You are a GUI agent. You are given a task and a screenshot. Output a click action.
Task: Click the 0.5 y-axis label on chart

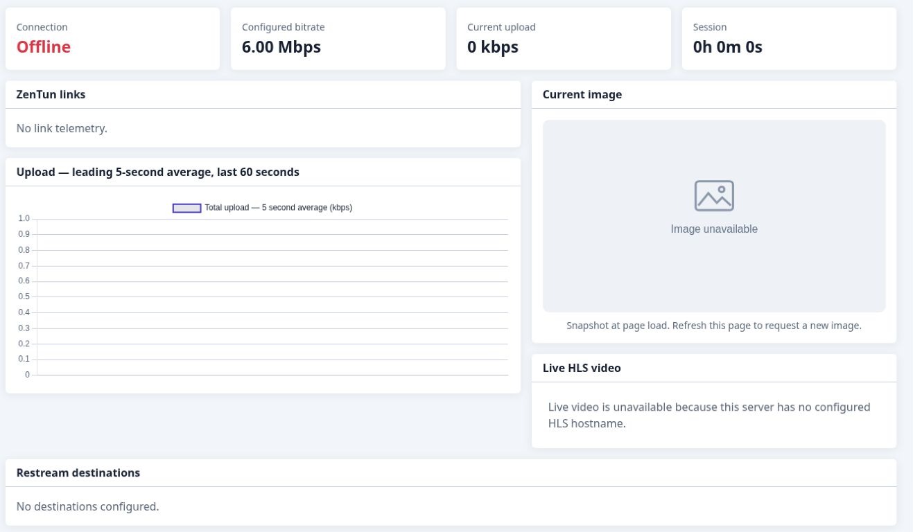pos(24,296)
